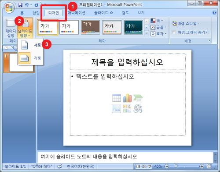Click the 45% zoom level button

pyautogui.click(x=158, y=166)
